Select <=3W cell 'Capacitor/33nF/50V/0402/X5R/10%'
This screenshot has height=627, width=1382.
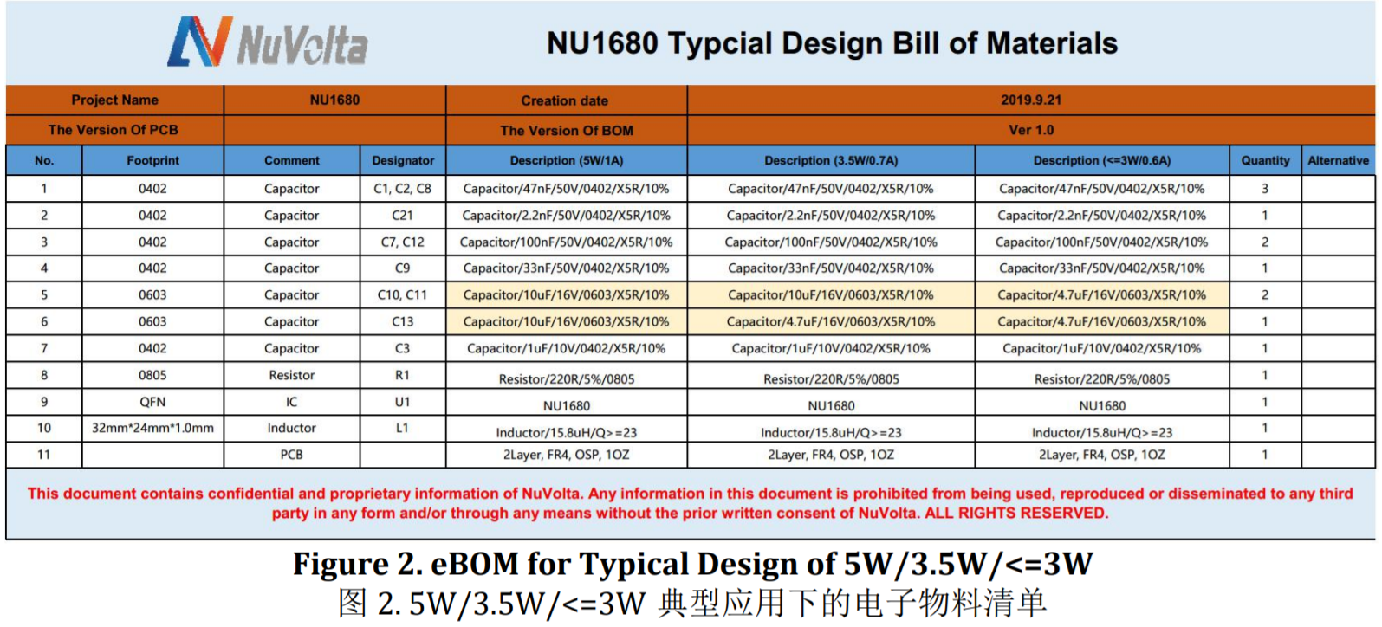[1102, 268]
